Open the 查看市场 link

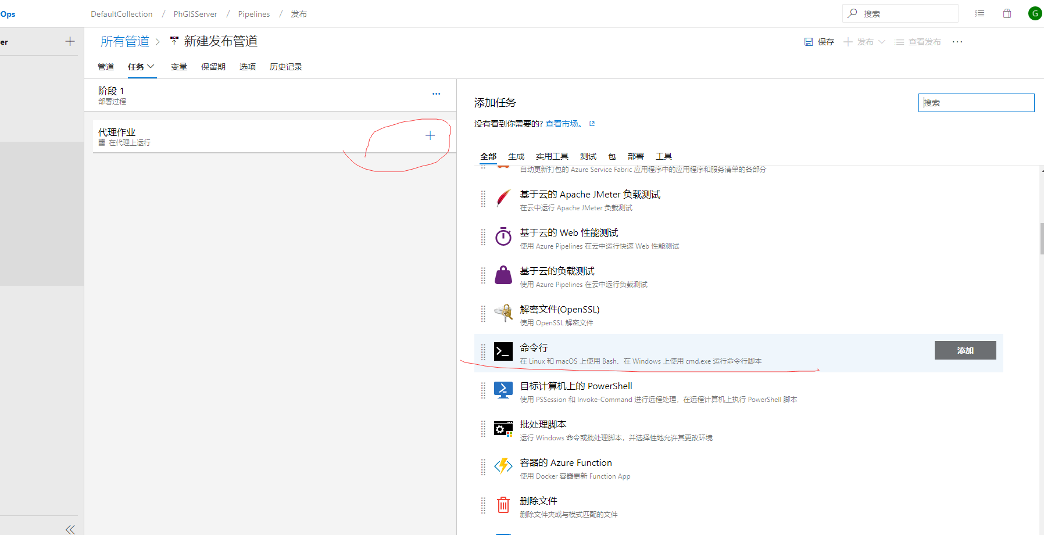(x=563, y=124)
